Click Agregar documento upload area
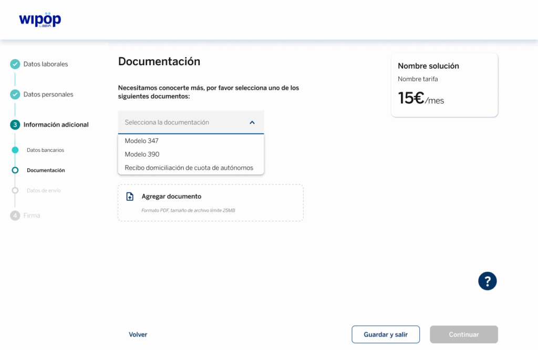Screen dimensions: 538x350 click(210, 202)
